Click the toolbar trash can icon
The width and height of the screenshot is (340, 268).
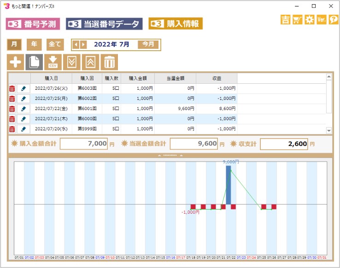109,62
